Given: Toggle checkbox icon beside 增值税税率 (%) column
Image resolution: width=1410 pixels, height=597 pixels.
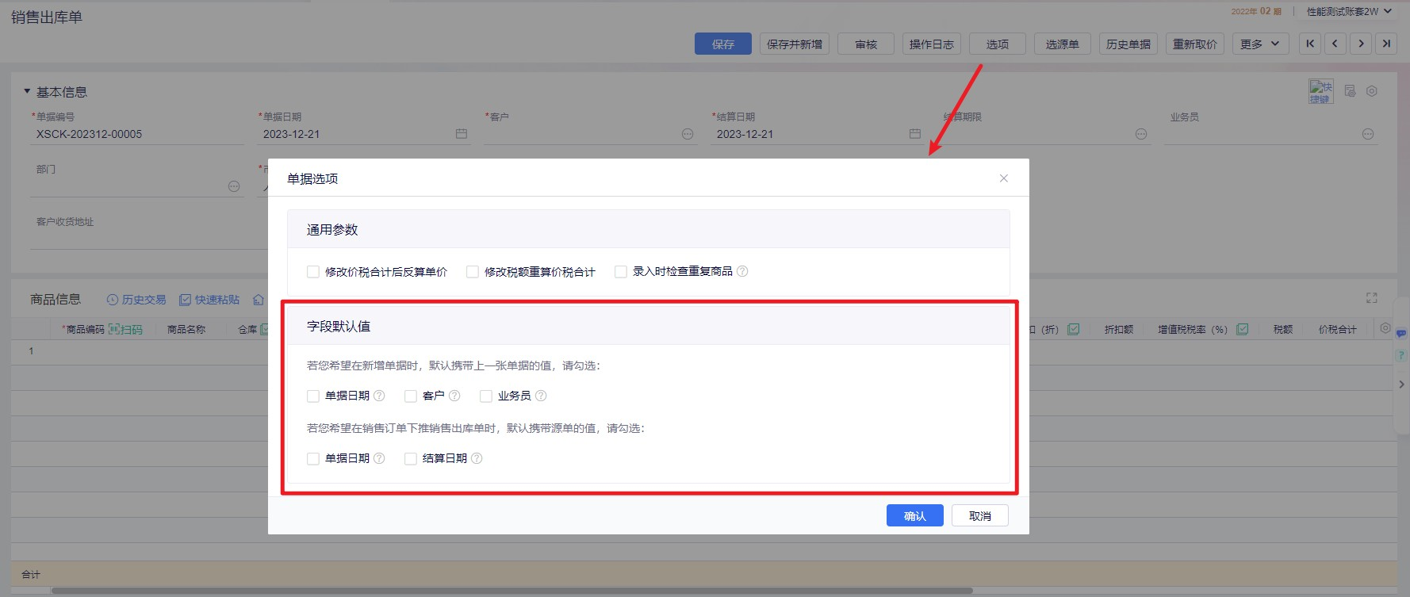Looking at the screenshot, I should [1243, 329].
